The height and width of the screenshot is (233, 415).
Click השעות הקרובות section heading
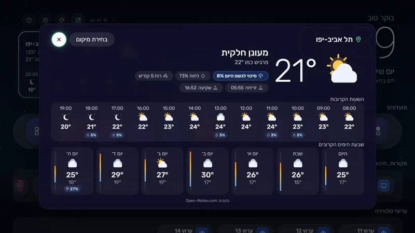click(x=347, y=99)
